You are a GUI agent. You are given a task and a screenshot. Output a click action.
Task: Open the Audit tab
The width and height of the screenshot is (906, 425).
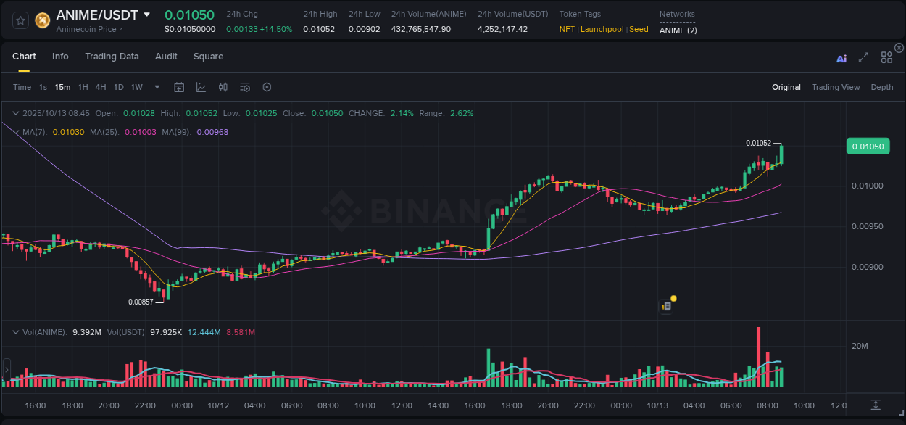point(166,57)
